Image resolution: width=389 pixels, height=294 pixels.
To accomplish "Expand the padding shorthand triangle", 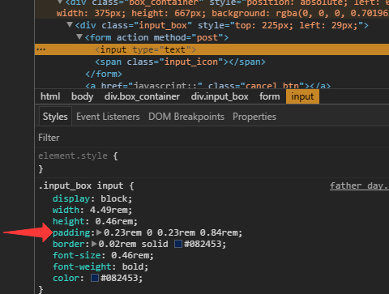I will point(99,232).
